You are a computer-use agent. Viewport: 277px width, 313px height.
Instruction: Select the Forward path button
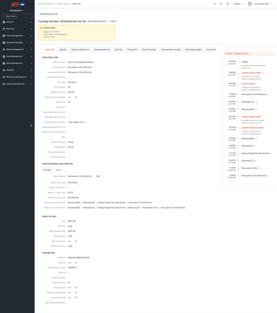pos(47,170)
